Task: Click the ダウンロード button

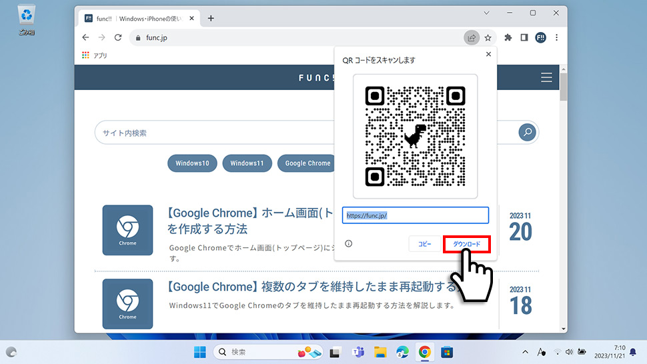Action: point(467,244)
